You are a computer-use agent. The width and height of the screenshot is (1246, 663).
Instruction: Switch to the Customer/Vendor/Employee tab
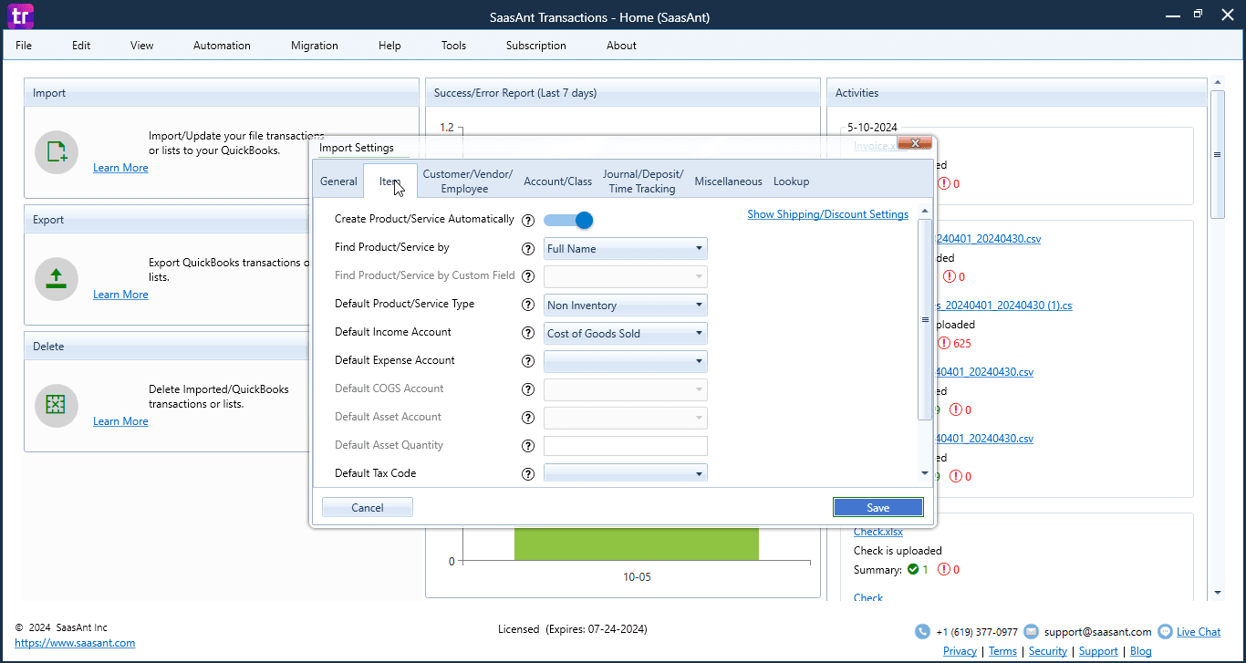click(x=467, y=181)
